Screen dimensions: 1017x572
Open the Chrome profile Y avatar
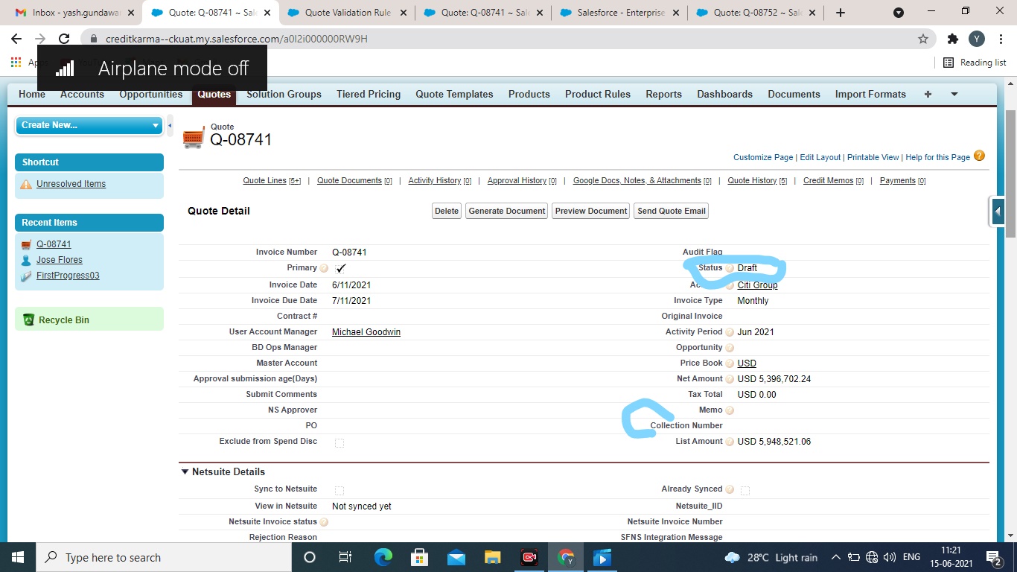point(977,39)
